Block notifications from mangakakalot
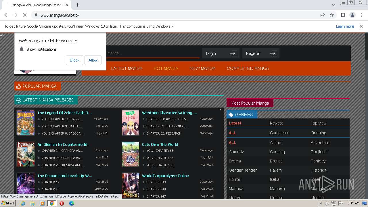The image size is (368, 207). [74, 60]
